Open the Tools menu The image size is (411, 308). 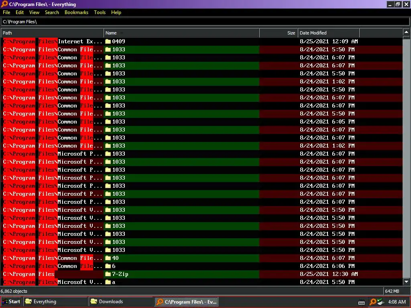(100, 12)
